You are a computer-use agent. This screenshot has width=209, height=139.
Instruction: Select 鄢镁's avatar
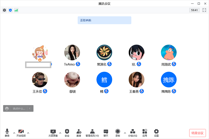coord(72,80)
